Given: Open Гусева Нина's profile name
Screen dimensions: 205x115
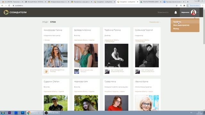Looking at the screenshot, I should point(110,81).
